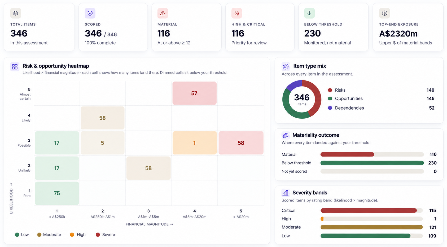The image size is (447, 247).
Task: Click the '< A$250k' magnitude label
Action: pyautogui.click(x=57, y=217)
